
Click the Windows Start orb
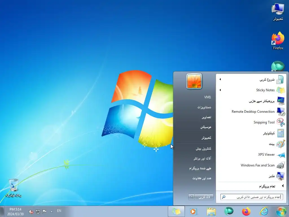281,211
